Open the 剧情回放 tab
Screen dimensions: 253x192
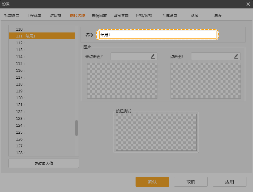click(x=99, y=15)
